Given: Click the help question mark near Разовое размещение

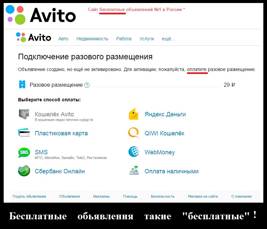Looking at the screenshot, I should pos(87,85).
